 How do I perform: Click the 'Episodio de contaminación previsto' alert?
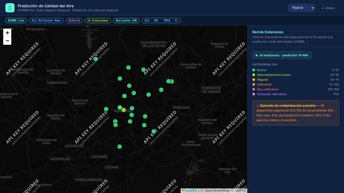296,113
